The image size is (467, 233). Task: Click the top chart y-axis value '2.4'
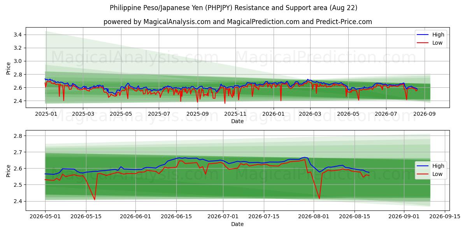(18, 101)
